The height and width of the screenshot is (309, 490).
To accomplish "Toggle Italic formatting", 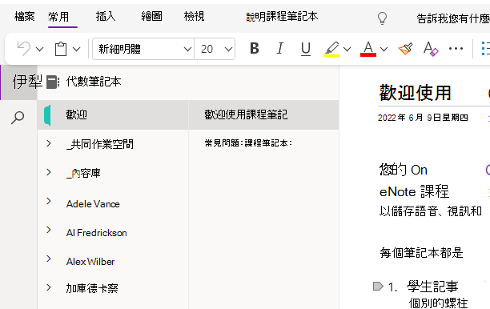I will (280, 48).
